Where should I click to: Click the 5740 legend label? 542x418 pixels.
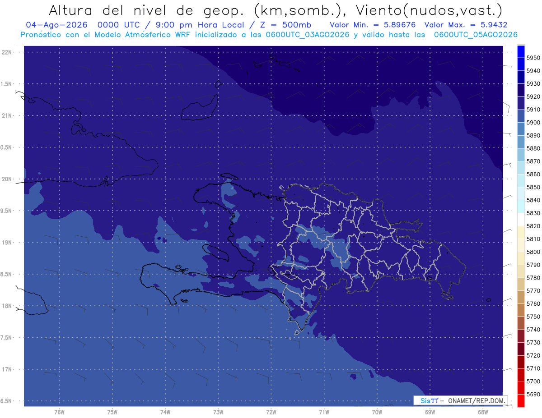pyautogui.click(x=533, y=330)
